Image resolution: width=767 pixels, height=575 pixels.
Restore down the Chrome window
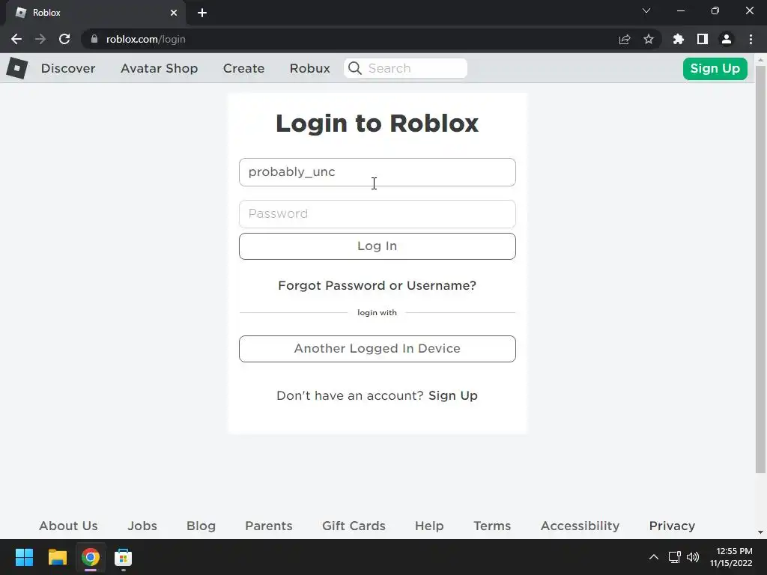click(715, 10)
